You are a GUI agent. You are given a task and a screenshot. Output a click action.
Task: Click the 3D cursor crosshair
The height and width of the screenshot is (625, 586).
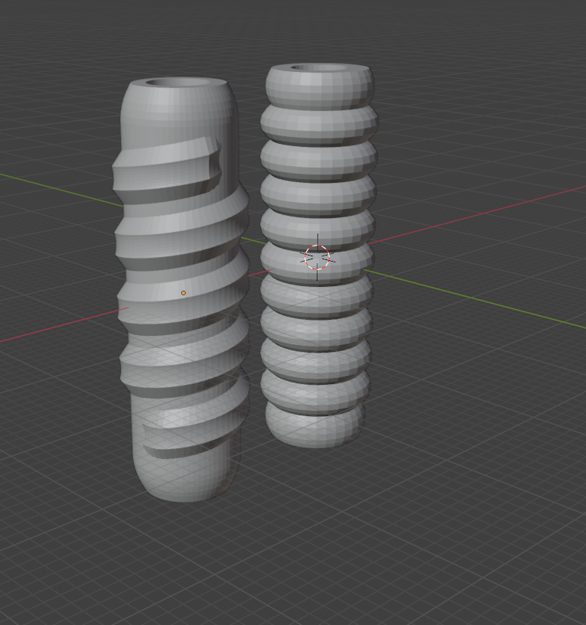(x=317, y=258)
